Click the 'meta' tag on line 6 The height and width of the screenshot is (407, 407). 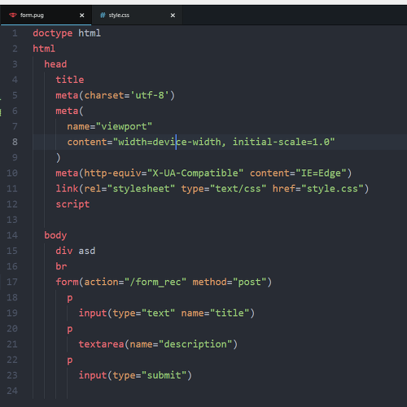(67, 111)
